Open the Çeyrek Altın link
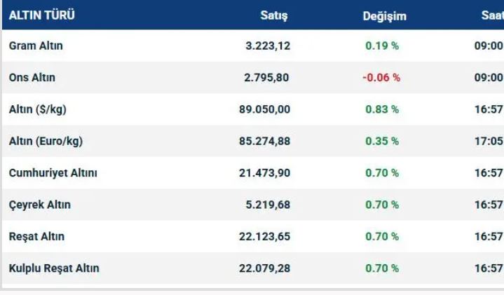This screenshot has height=295, width=504. click(x=40, y=205)
